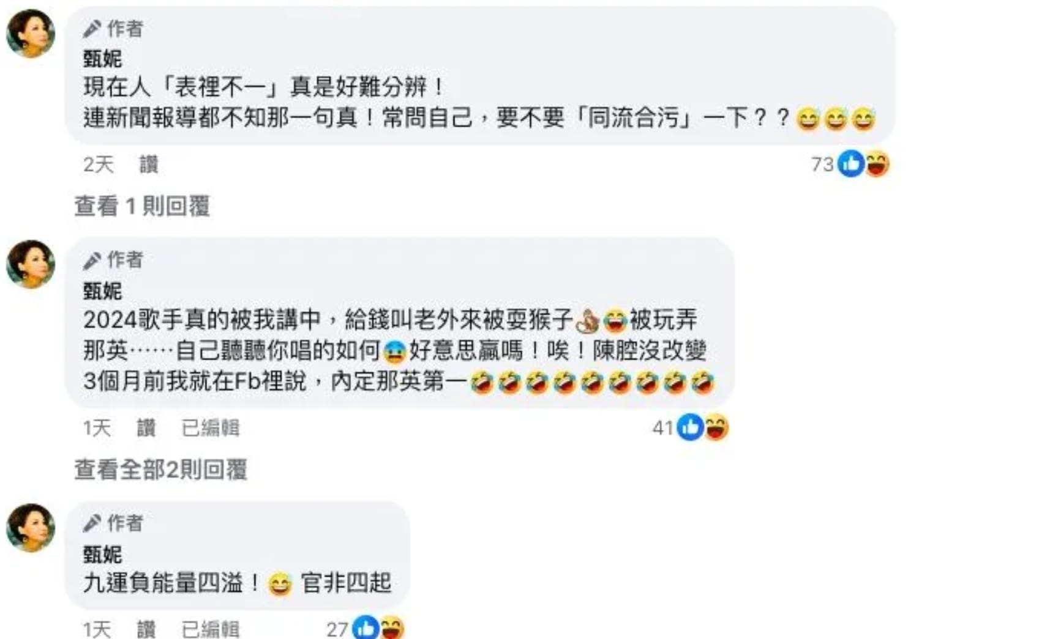Click the blue like icon next to 41

click(690, 427)
